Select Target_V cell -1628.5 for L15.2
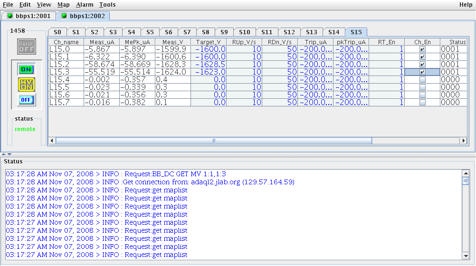Screen dimensions: 476x266 pos(209,65)
